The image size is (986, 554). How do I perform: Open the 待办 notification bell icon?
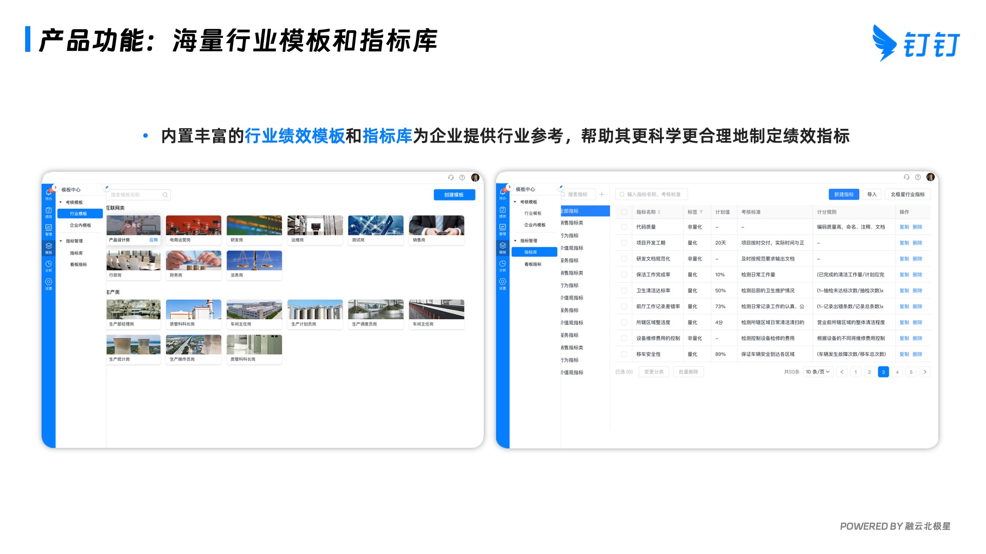[48, 192]
